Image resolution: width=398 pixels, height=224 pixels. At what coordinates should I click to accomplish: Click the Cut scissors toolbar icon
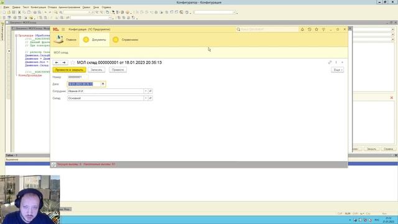coord(19,12)
